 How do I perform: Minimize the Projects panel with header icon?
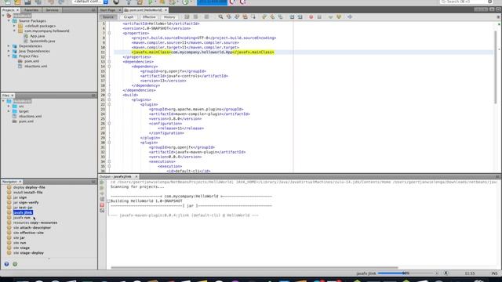coord(93,10)
